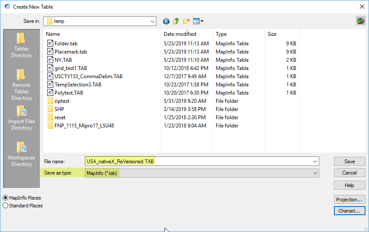369x232 pixels.
Task: Select file name Folder.tab
Action: tap(66, 44)
